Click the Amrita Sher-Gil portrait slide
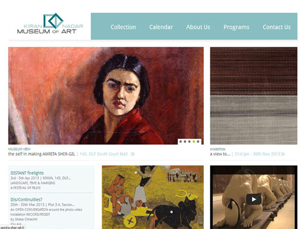The height and width of the screenshot is (229, 308). [106, 96]
